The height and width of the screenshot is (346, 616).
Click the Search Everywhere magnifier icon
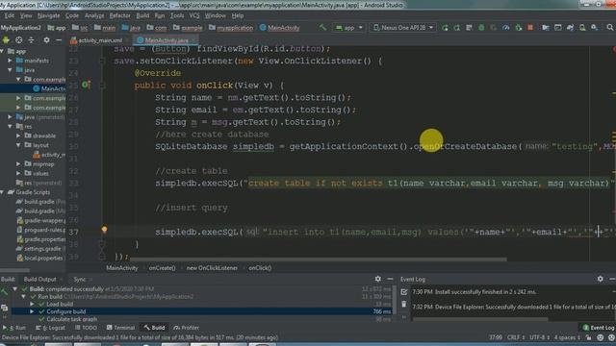610,28
